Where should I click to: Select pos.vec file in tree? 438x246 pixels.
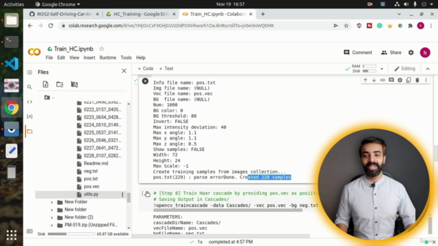(92, 187)
